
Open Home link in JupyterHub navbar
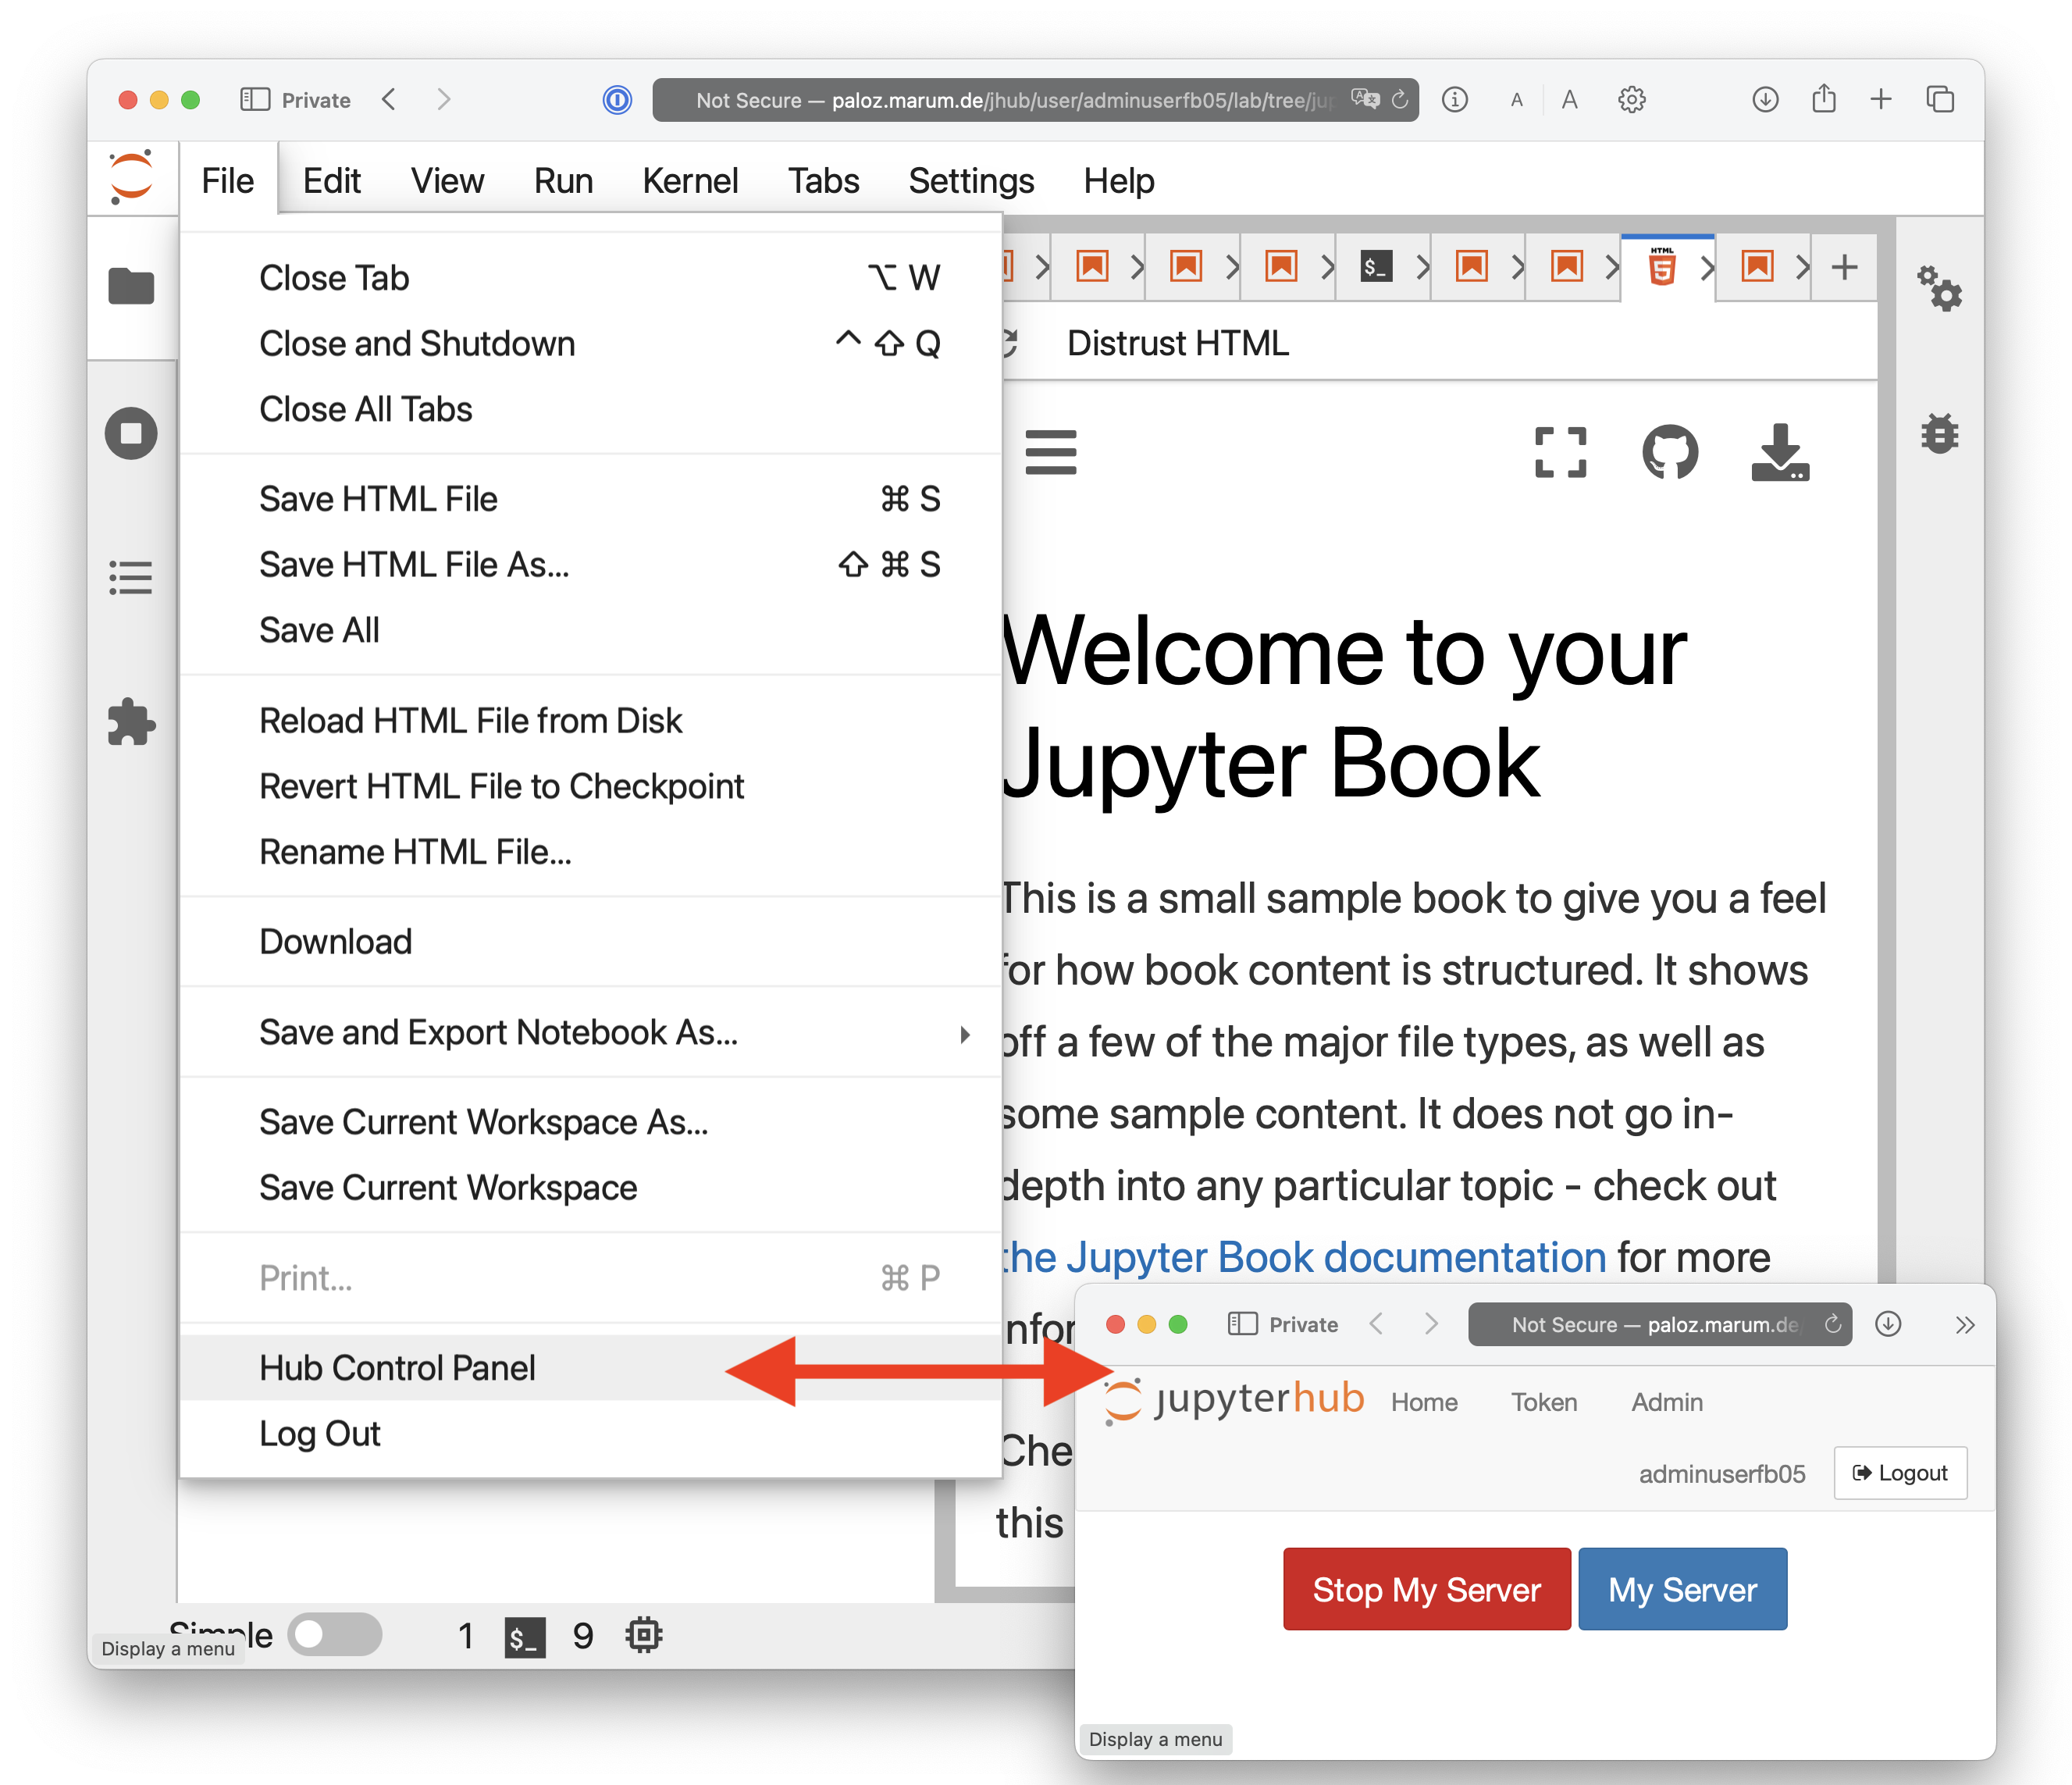click(x=1424, y=1402)
